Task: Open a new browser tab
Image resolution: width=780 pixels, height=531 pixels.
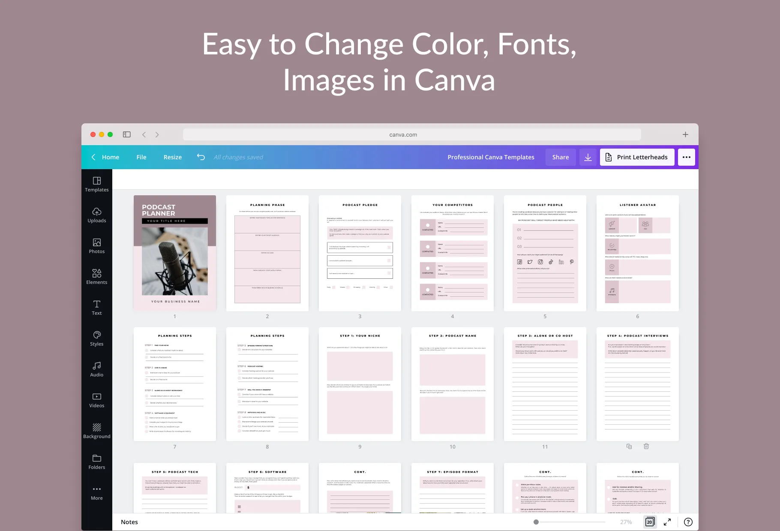Action: (685, 134)
